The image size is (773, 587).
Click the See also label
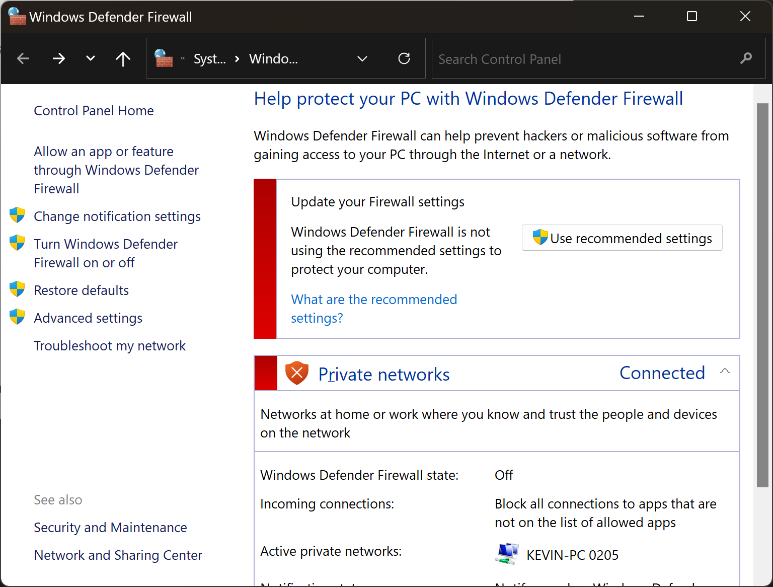point(58,500)
